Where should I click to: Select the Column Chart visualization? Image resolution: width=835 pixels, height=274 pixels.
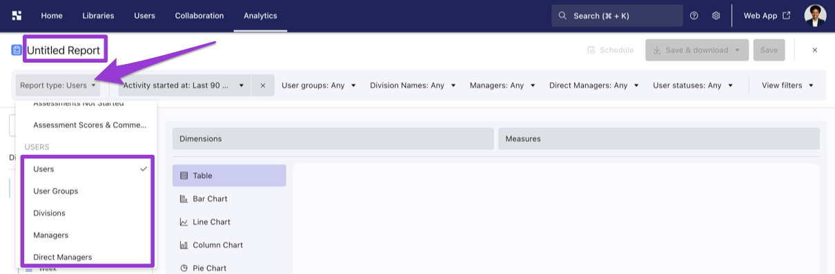tap(229, 245)
